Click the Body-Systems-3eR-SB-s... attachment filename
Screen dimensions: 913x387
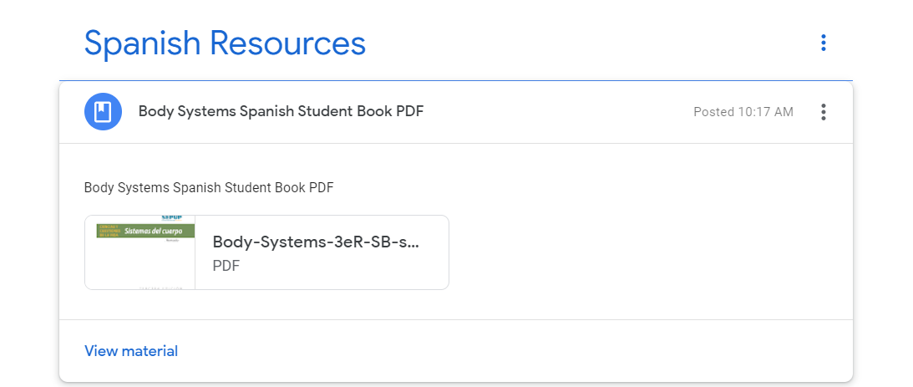316,242
